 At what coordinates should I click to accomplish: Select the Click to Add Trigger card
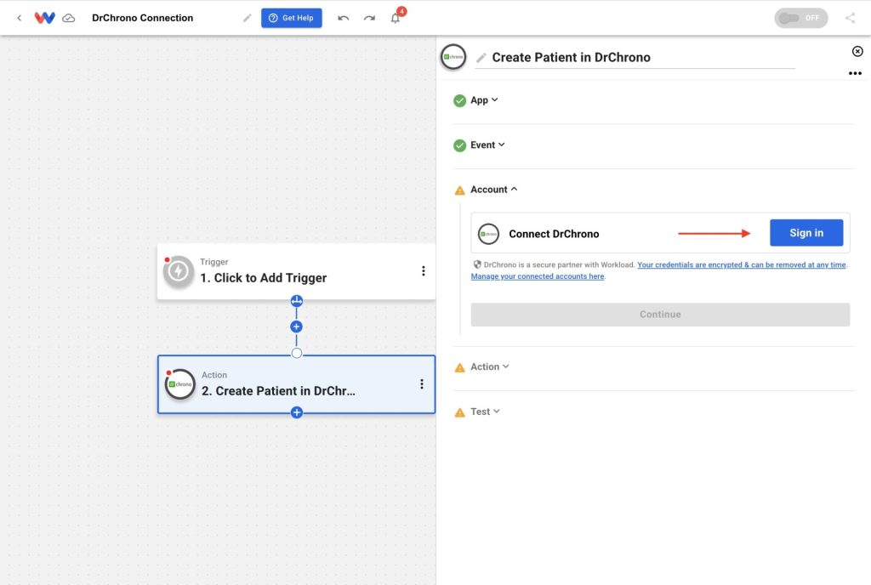point(296,271)
